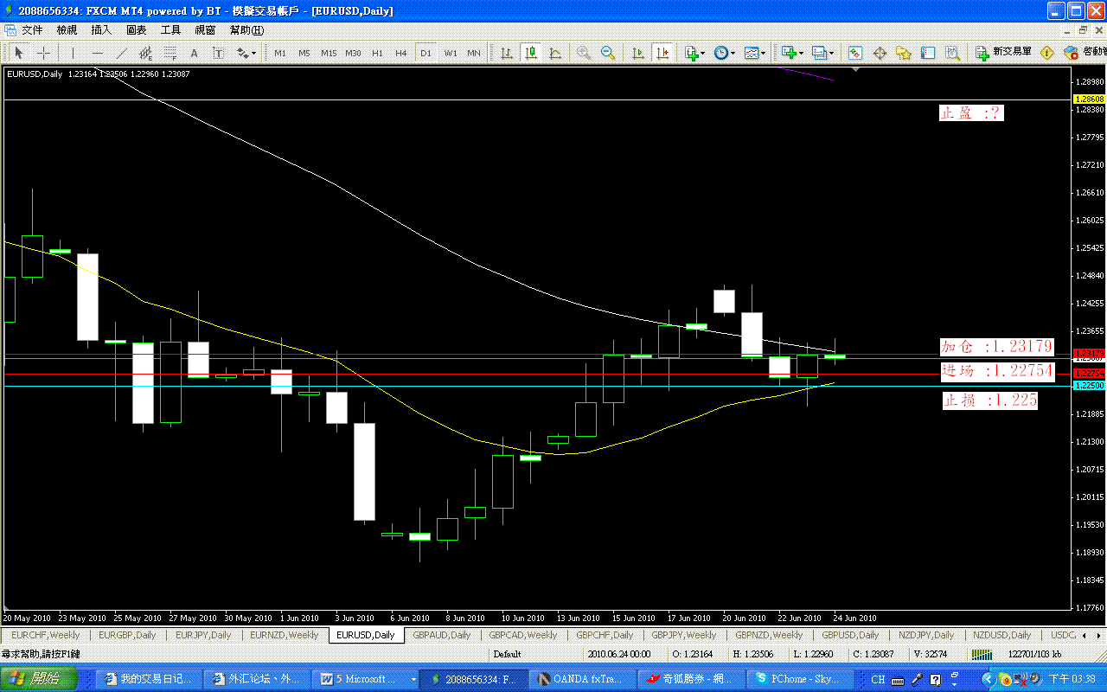Toggle Chart Shift on
The height and width of the screenshot is (692, 1107).
tap(664, 53)
